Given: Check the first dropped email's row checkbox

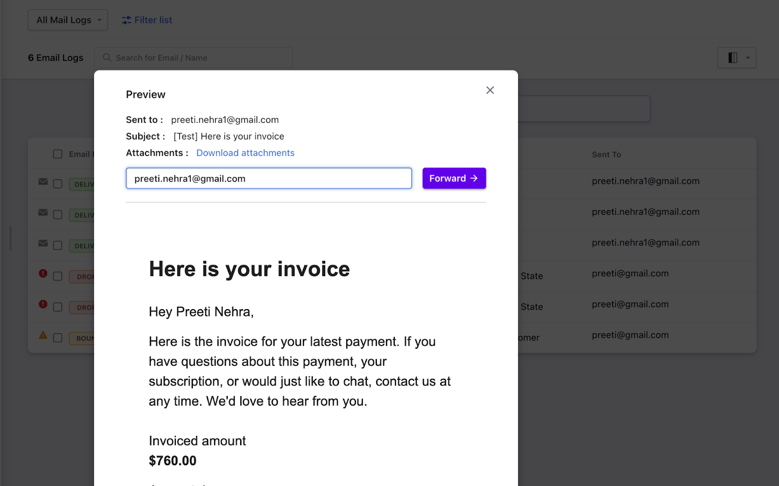Looking at the screenshot, I should [x=57, y=277].
